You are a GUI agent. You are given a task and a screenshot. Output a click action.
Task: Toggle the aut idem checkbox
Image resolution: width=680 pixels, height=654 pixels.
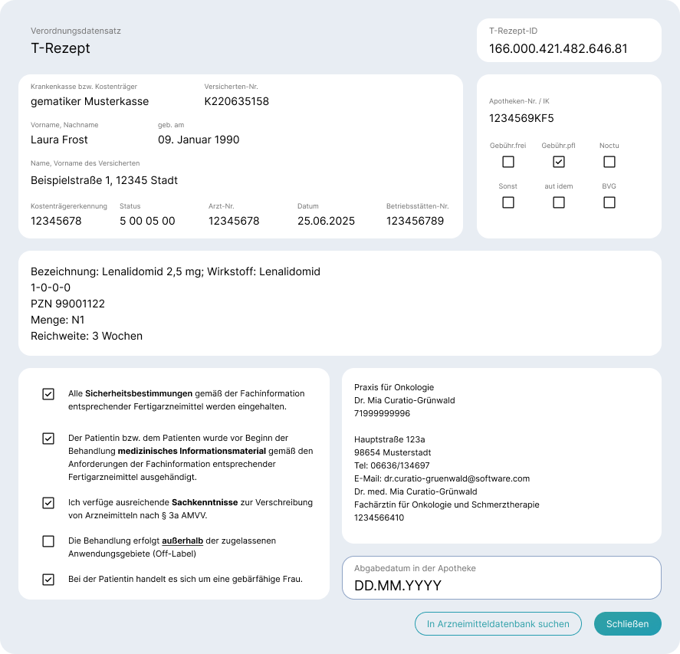click(x=559, y=202)
